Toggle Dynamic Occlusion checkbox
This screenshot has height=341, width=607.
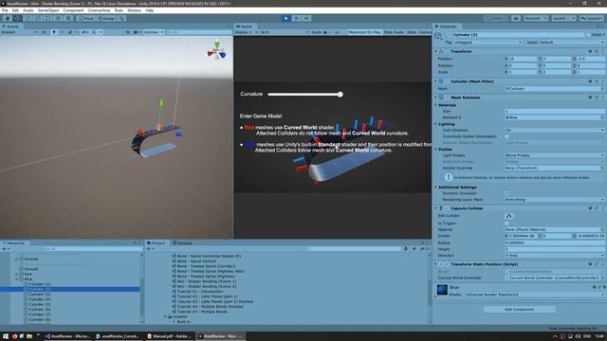[x=506, y=193]
